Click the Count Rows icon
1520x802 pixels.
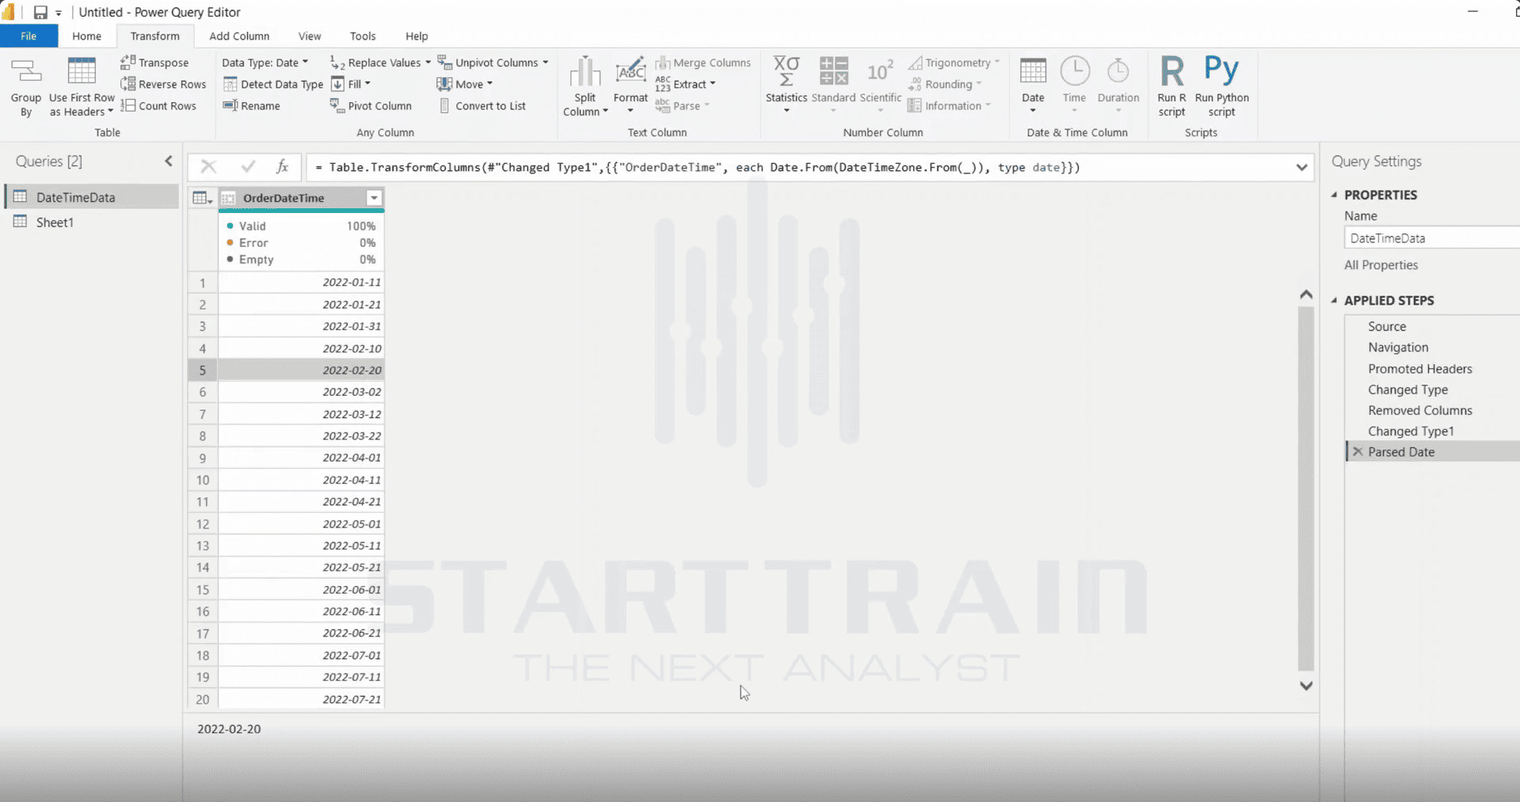pyautogui.click(x=128, y=105)
